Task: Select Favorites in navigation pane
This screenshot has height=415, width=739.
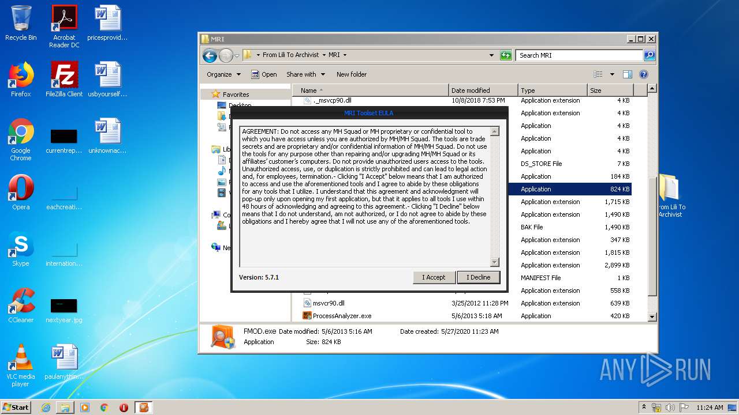Action: coord(236,95)
